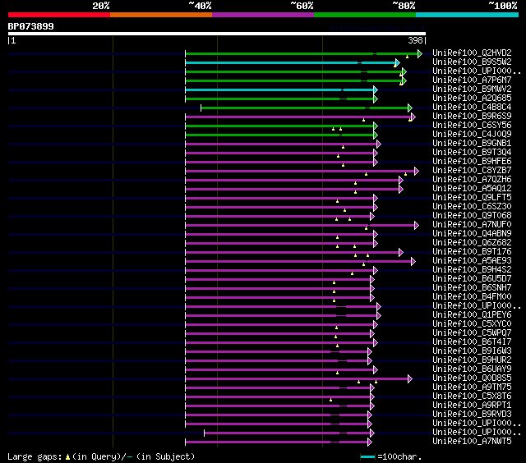Select label UniRef100_C4J0Q9
526x463 pixels.
(x=472, y=134)
